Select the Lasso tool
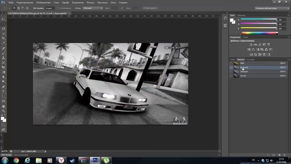This screenshot has height=164, width=291. pyautogui.click(x=4, y=29)
